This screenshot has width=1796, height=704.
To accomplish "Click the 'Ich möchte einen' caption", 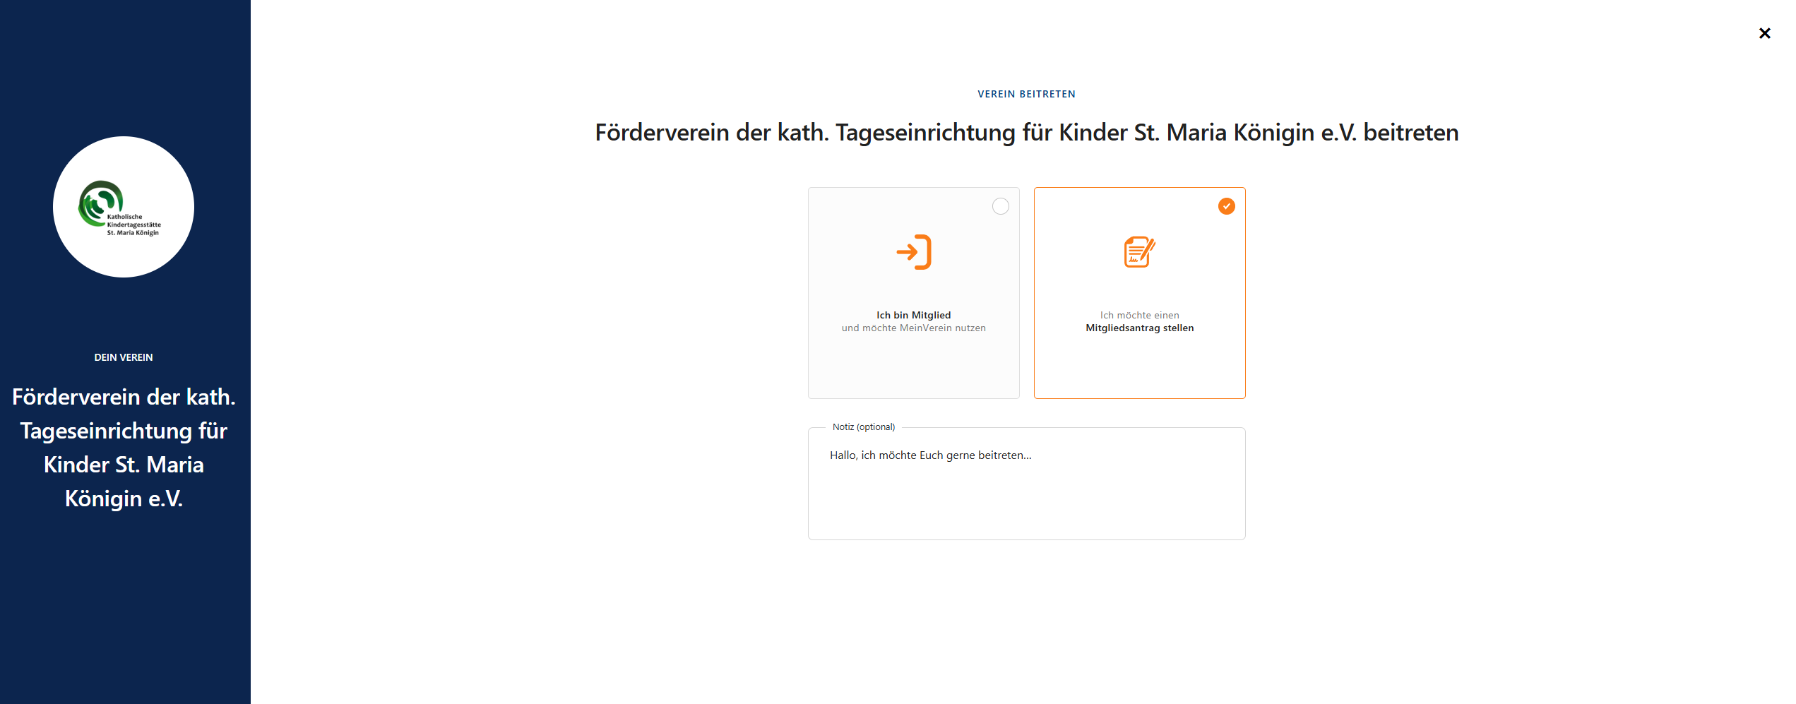I will (1139, 315).
